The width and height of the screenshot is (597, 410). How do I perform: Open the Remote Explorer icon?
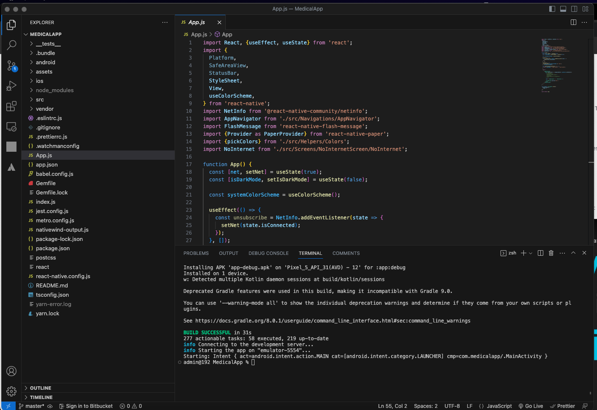11,126
